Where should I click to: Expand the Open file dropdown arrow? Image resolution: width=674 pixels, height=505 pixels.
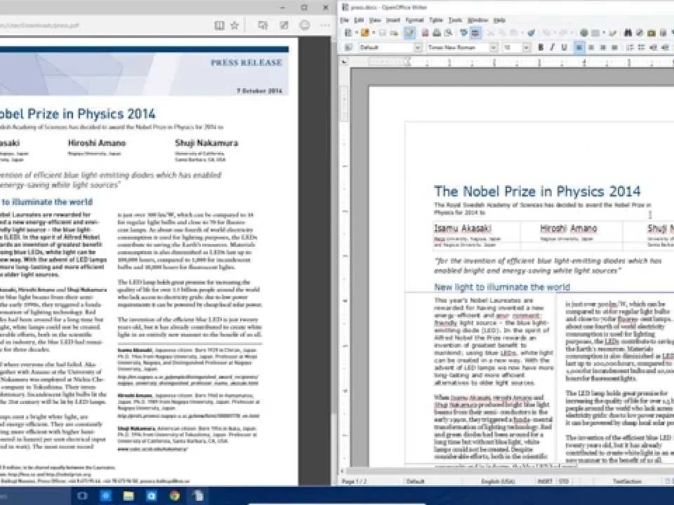[373, 32]
